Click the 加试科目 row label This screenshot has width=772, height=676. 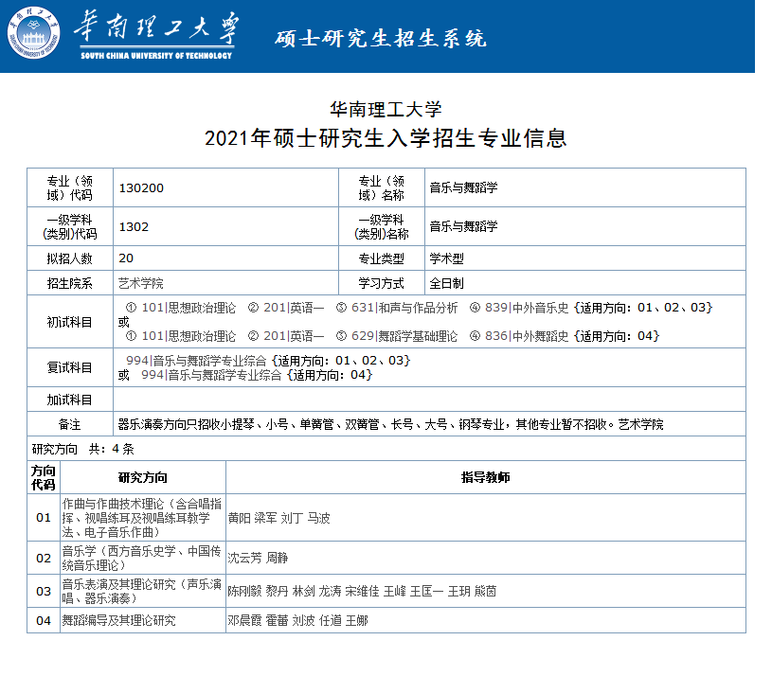pyautogui.click(x=69, y=400)
